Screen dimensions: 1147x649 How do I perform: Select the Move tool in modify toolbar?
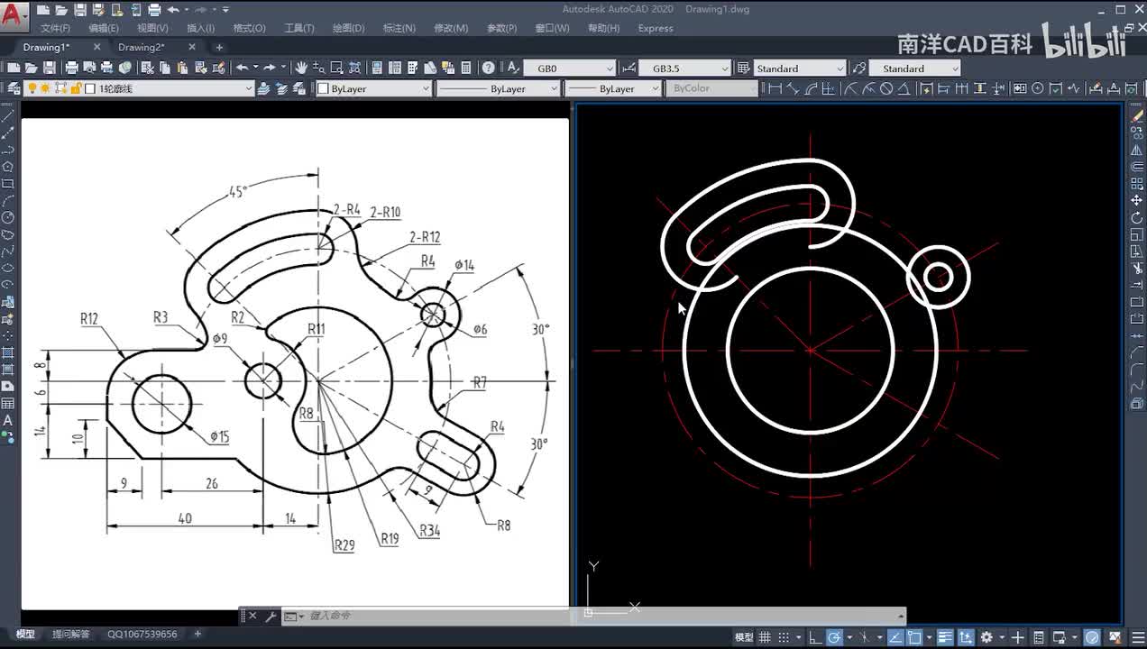pos(1137,200)
